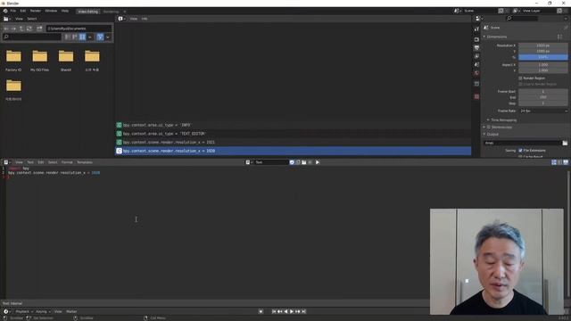Click the Aspect X value field

coord(543,65)
